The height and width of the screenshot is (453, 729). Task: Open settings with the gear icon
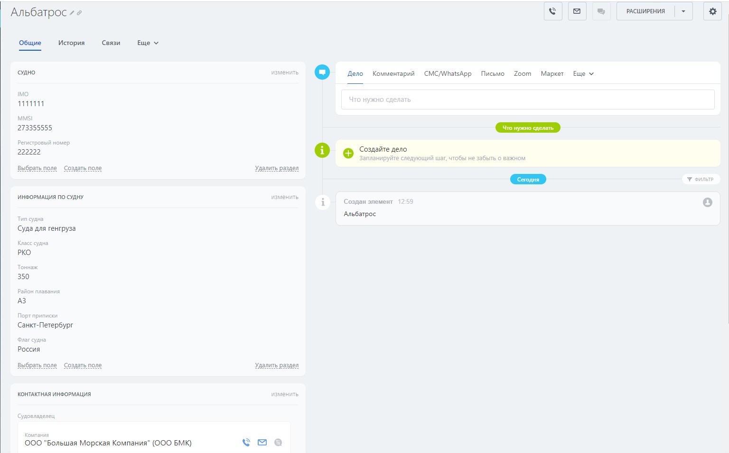tap(712, 11)
